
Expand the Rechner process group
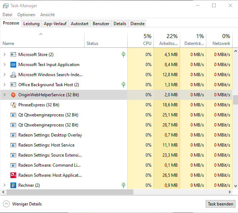point(5,185)
